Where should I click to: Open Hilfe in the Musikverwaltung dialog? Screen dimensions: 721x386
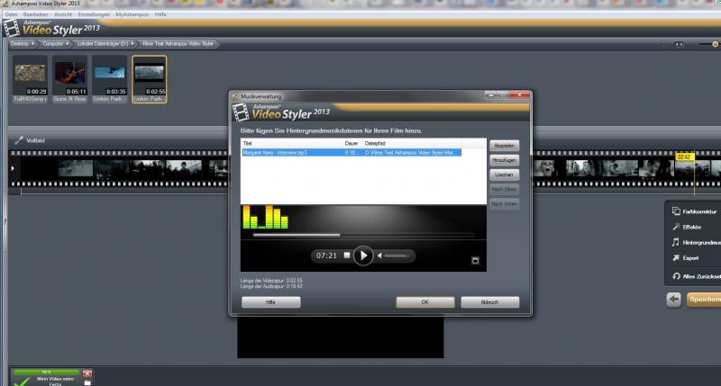click(271, 302)
